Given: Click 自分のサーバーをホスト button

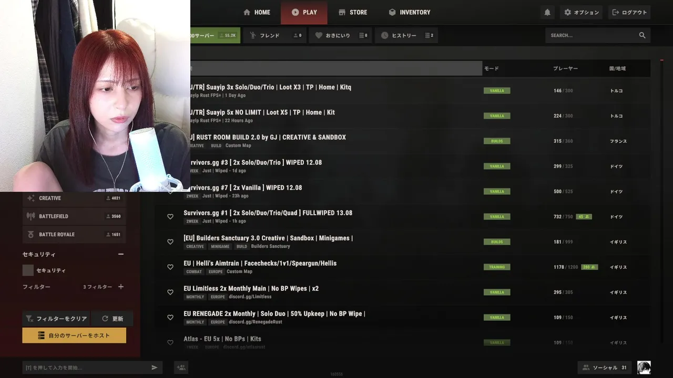Looking at the screenshot, I should (x=74, y=335).
